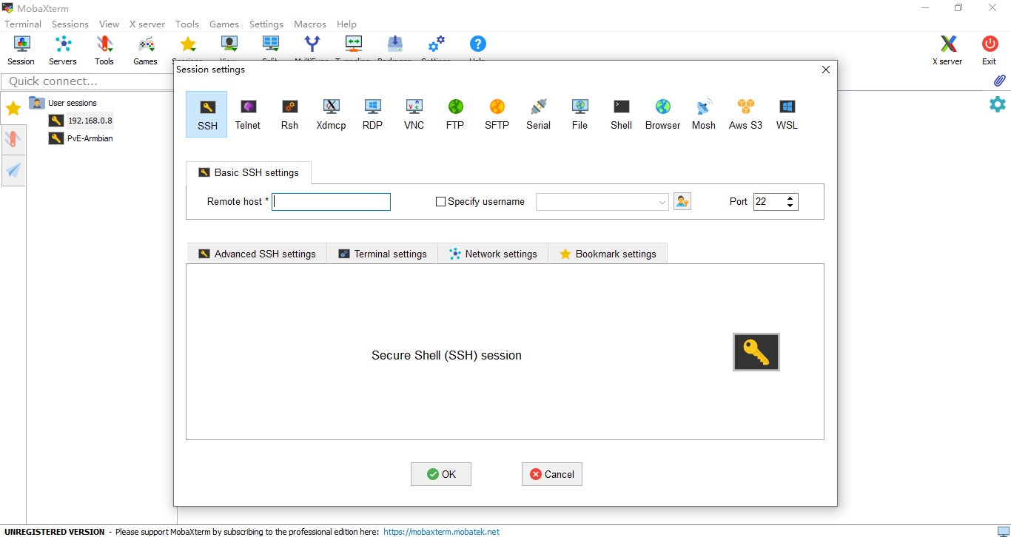Open the Bookmark settings tab
This screenshot has height=537, width=1011.
point(608,254)
